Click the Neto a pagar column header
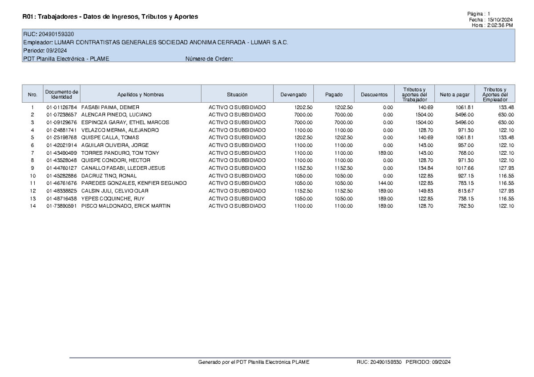The width and height of the screenshot is (534, 377). (454, 94)
